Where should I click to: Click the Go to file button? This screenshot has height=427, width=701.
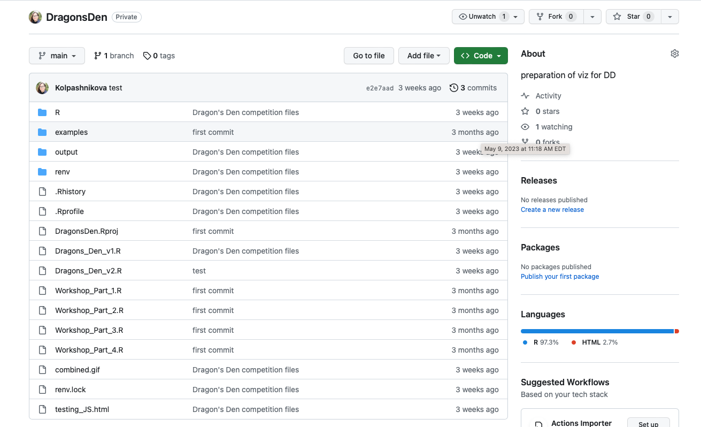point(369,56)
